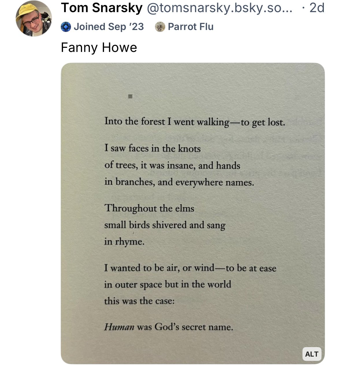The image size is (338, 371).
Task: Open the @tomsnarsky.bsky.so handle link
Action: [x=220, y=8]
